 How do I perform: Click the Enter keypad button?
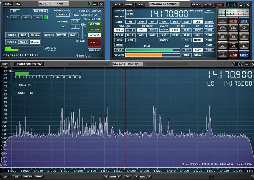click(x=244, y=54)
